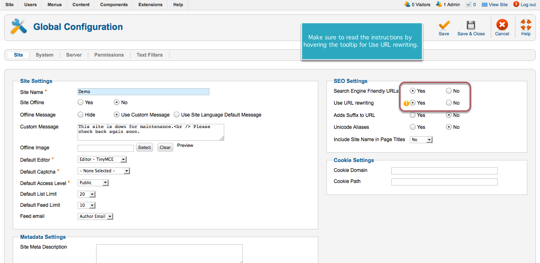Click the View Site link text

(498, 5)
